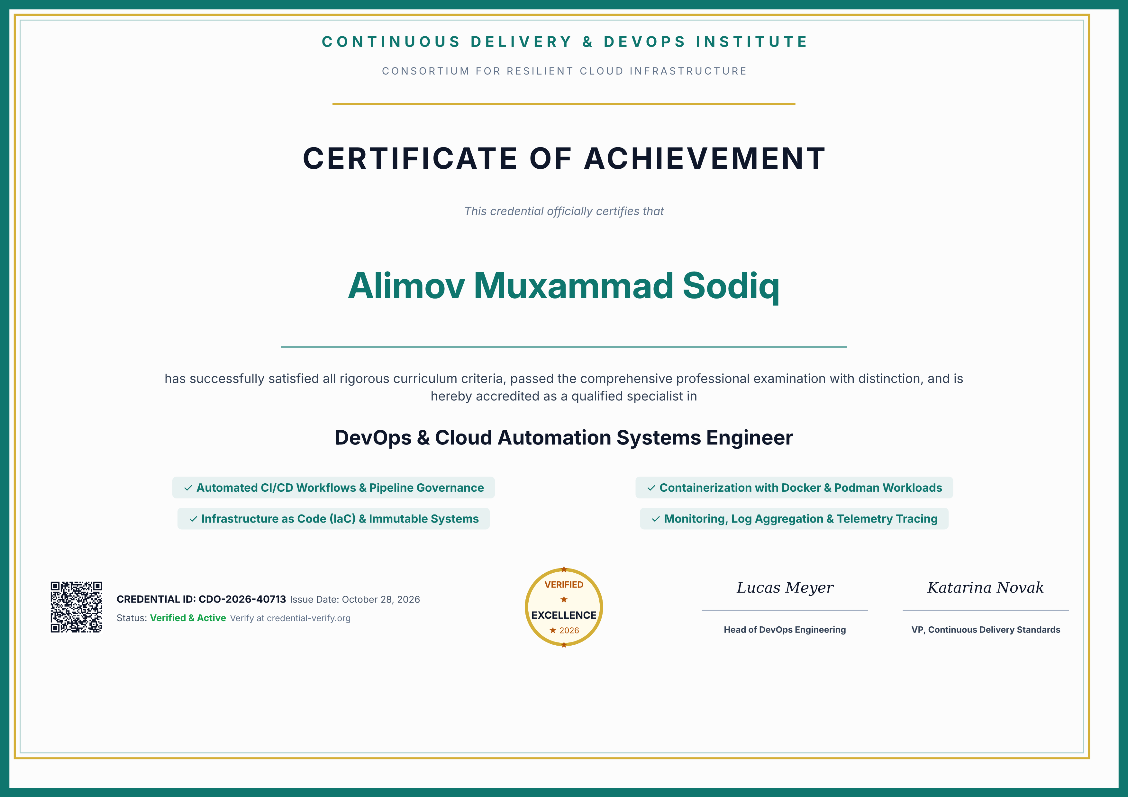Click VP, Continuous Delivery Standards label

click(986, 630)
